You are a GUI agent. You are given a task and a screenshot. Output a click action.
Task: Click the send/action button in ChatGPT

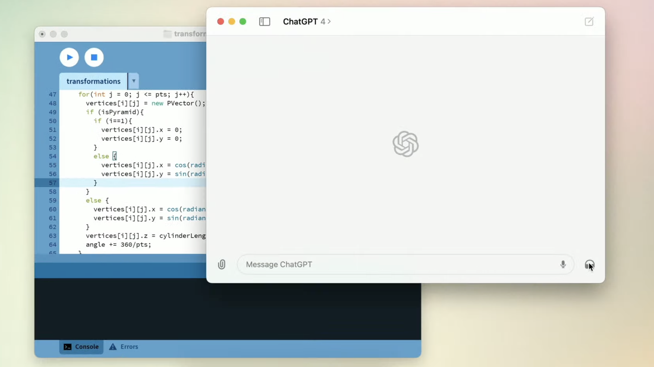(x=589, y=264)
